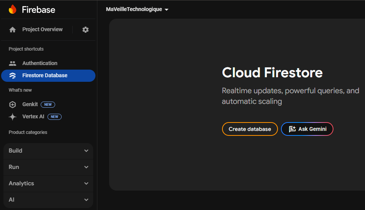The image size is (365, 210).
Task: Click the Authentication people icon
Action: pos(13,63)
